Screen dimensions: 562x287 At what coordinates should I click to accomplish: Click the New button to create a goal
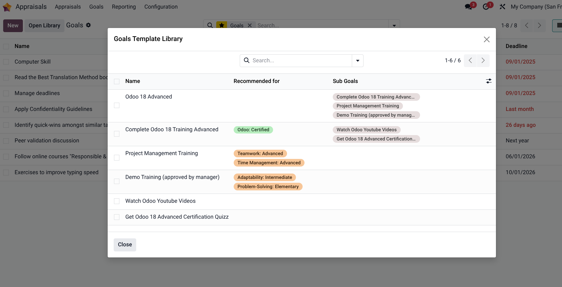pos(13,25)
